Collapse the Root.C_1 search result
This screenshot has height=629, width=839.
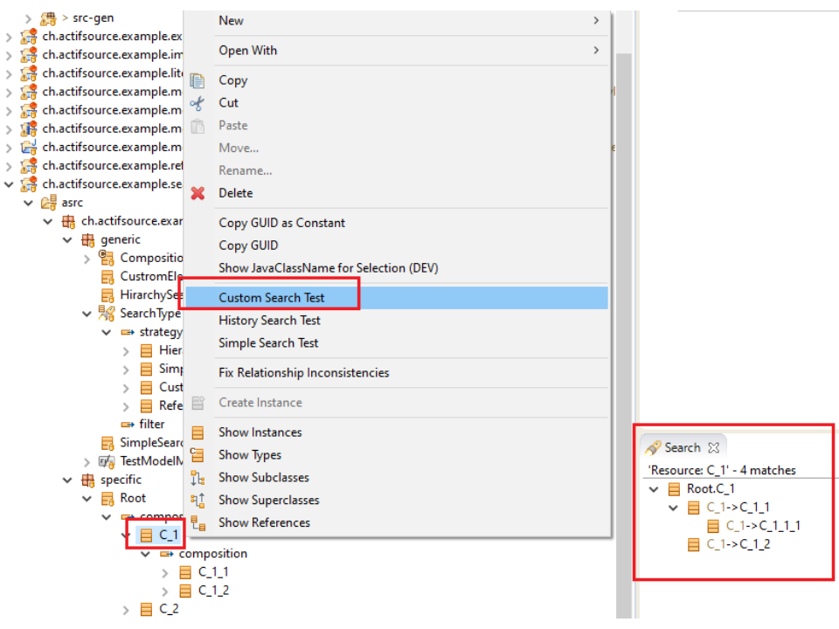[x=654, y=489]
